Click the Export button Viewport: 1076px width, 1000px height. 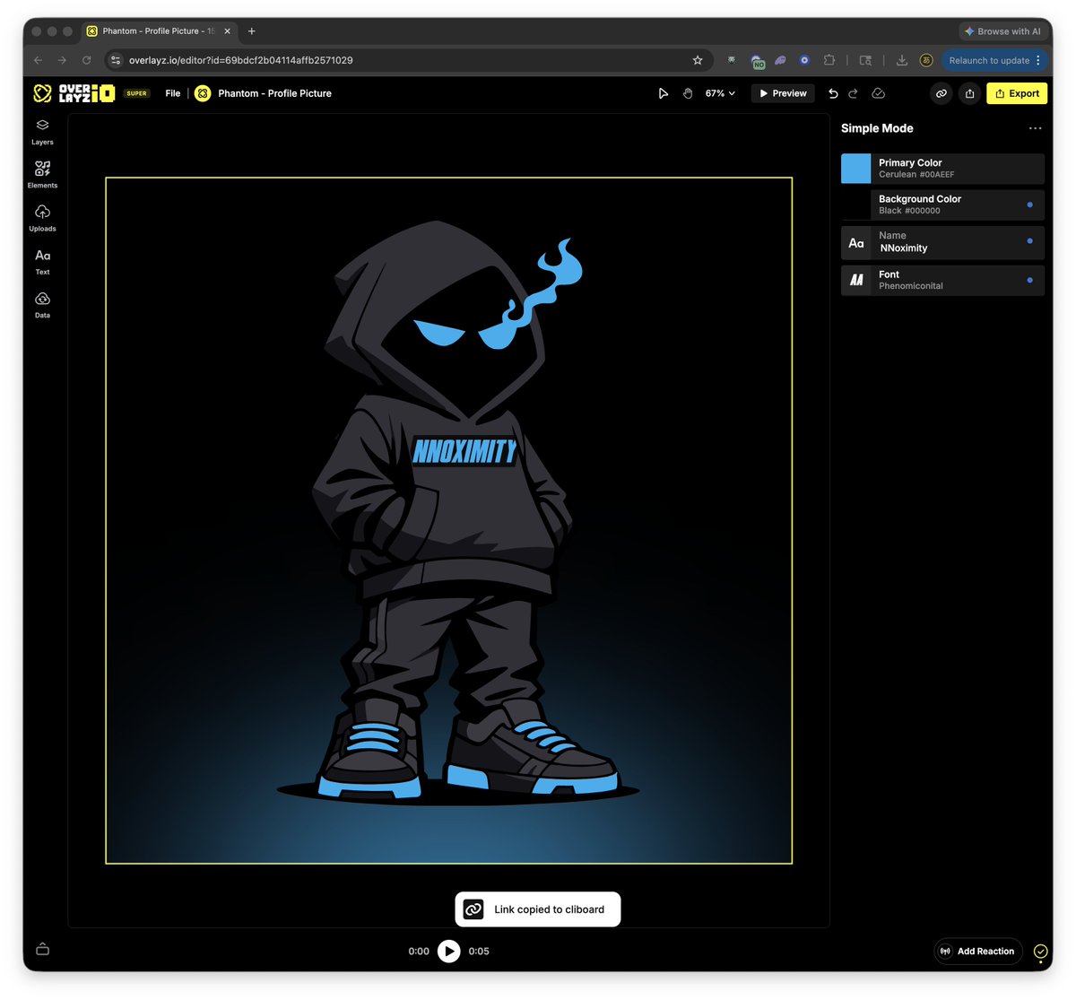pyautogui.click(x=1016, y=93)
